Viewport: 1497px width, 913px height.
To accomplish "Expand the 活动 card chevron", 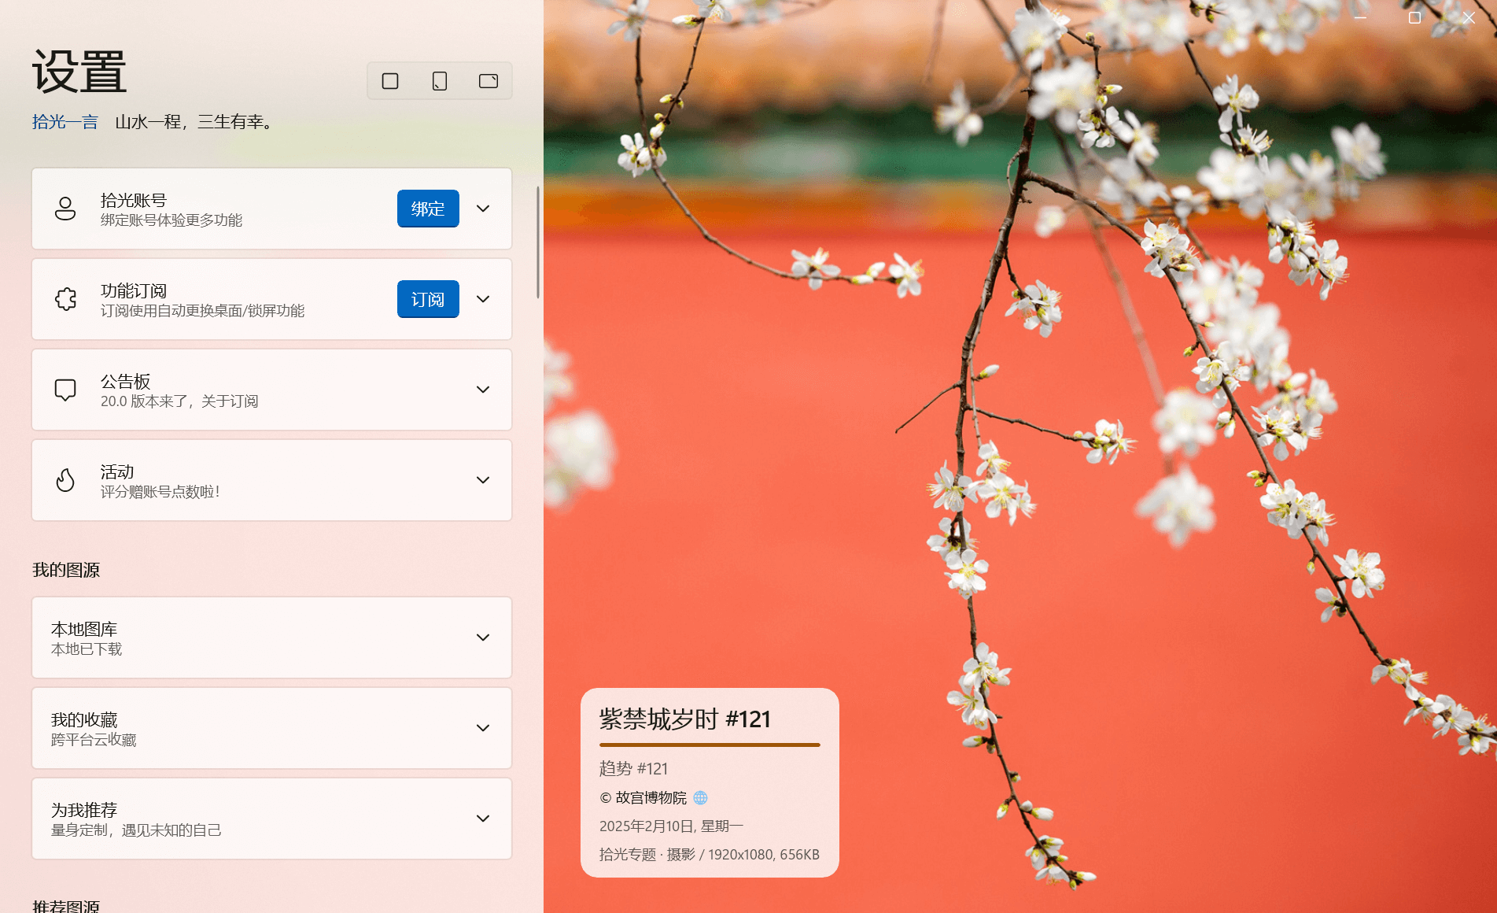I will (483, 480).
